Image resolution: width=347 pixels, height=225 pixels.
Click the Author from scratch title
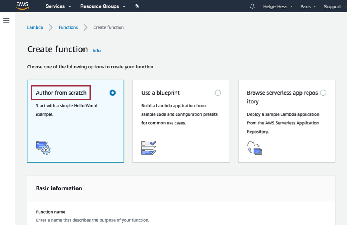(x=61, y=93)
